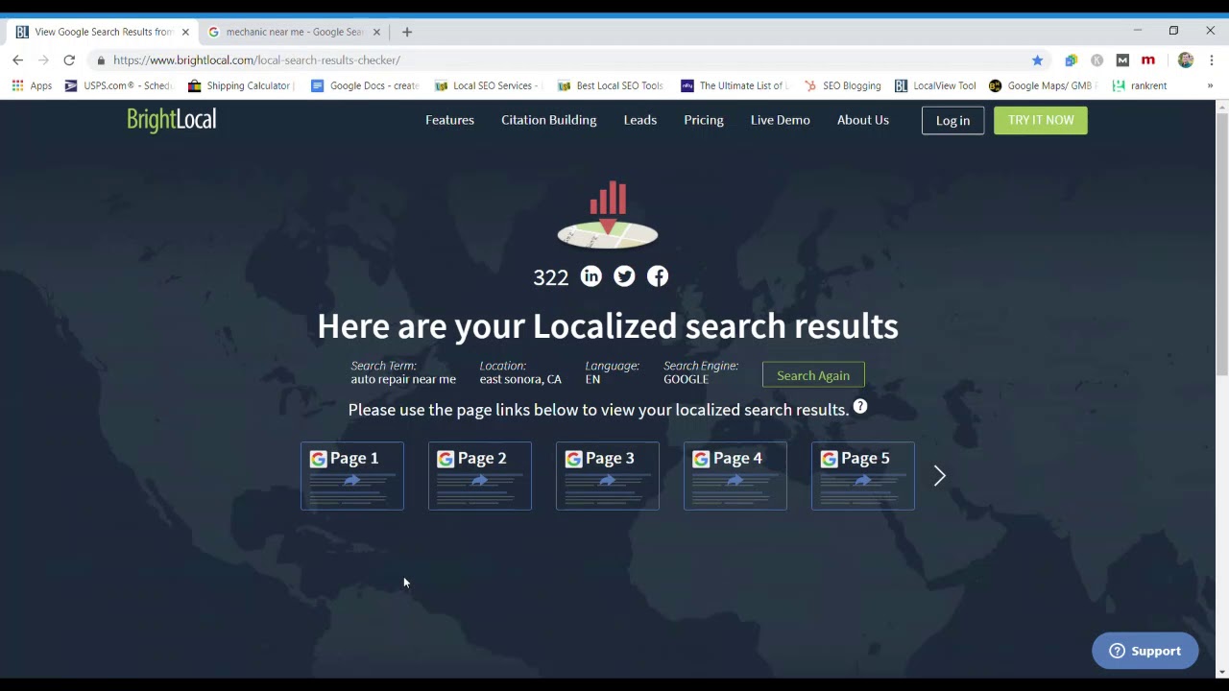
Task: Reload the page with the refresh icon
Action: tap(69, 60)
